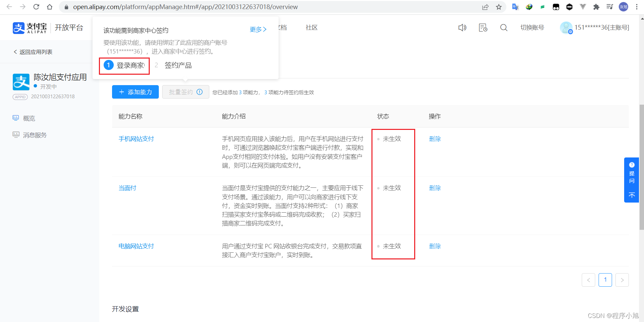Open the browser extensions puzzle icon
Image resolution: width=644 pixels, height=322 pixels.
(596, 7)
